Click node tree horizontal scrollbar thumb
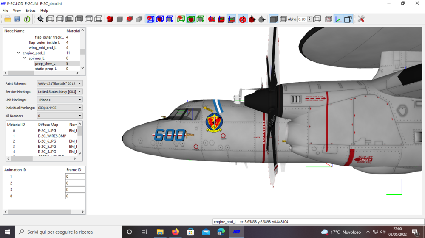The image size is (425, 238). (x=21, y=73)
